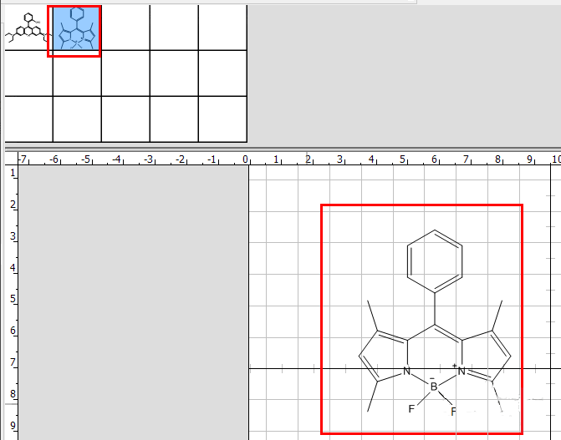Click the 4 mark on the vertical ruler

click(x=13, y=268)
